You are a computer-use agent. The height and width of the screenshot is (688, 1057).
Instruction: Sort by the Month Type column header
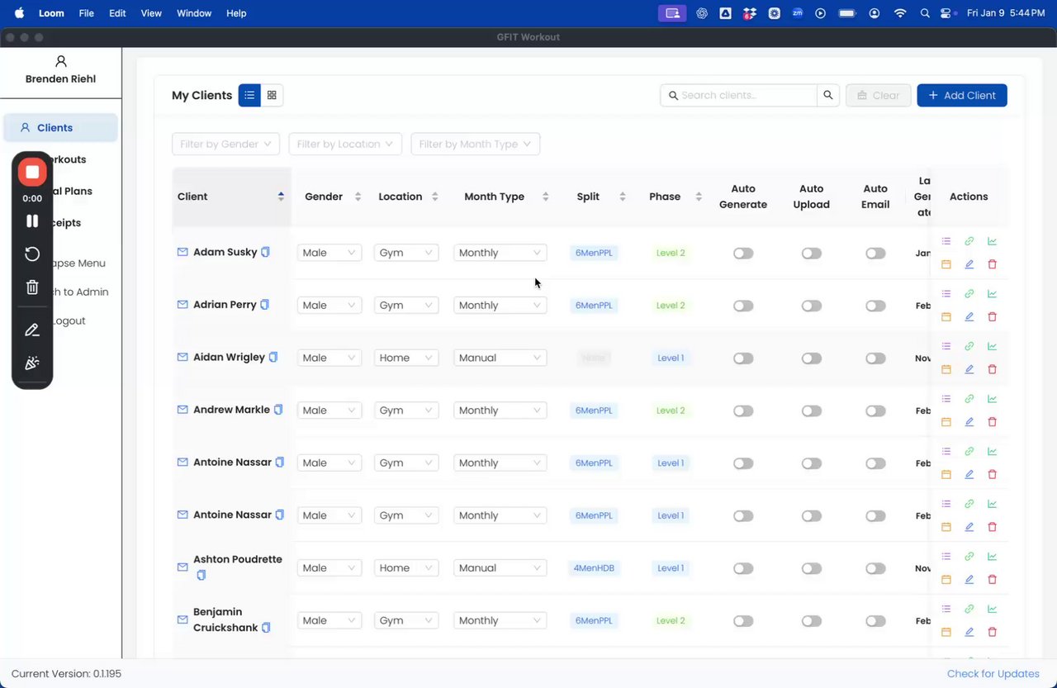pyautogui.click(x=506, y=197)
